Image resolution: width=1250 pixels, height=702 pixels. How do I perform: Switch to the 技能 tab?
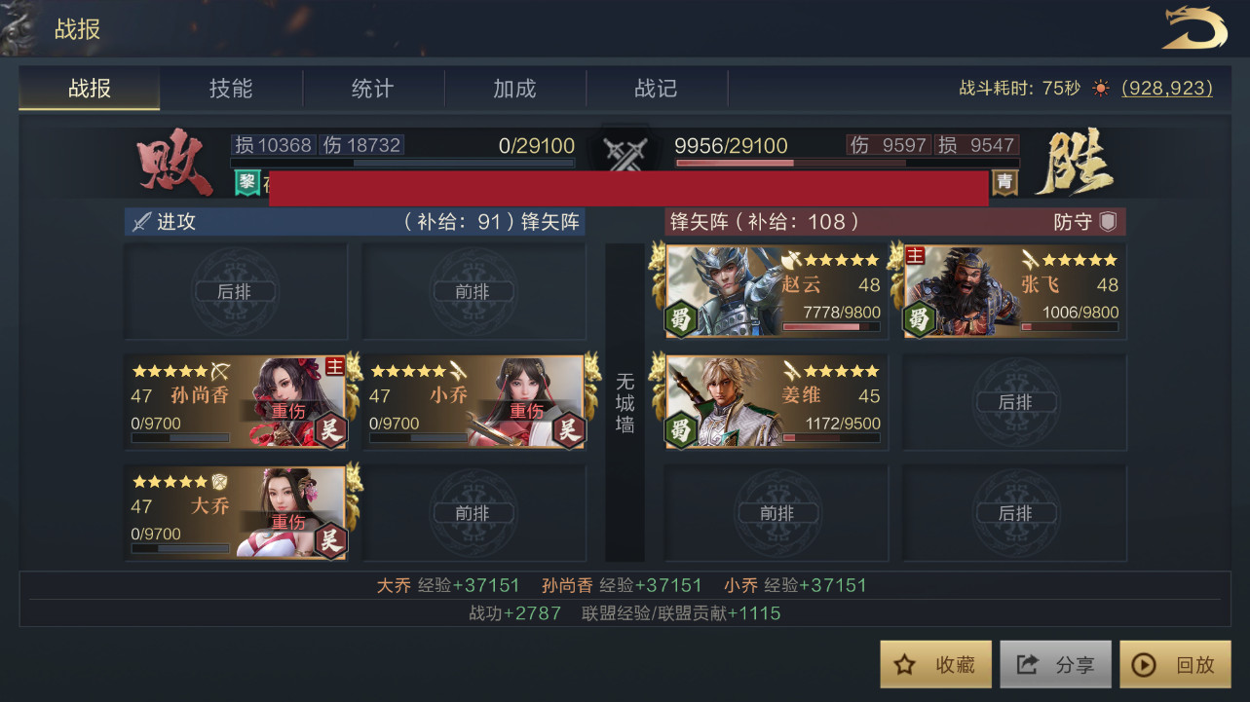pos(231,89)
